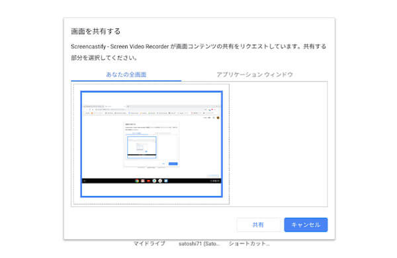The width and height of the screenshot is (397, 258).
Task: Switch to the アプリケーション ウィンドウ tab
Action: (255, 75)
